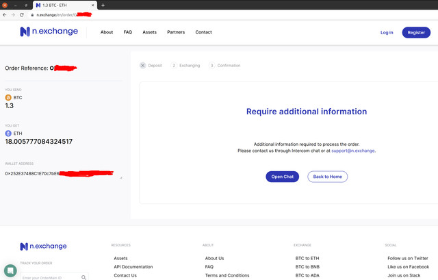Click the BTC send amount 1.3
438x280 pixels.
pyautogui.click(x=9, y=105)
